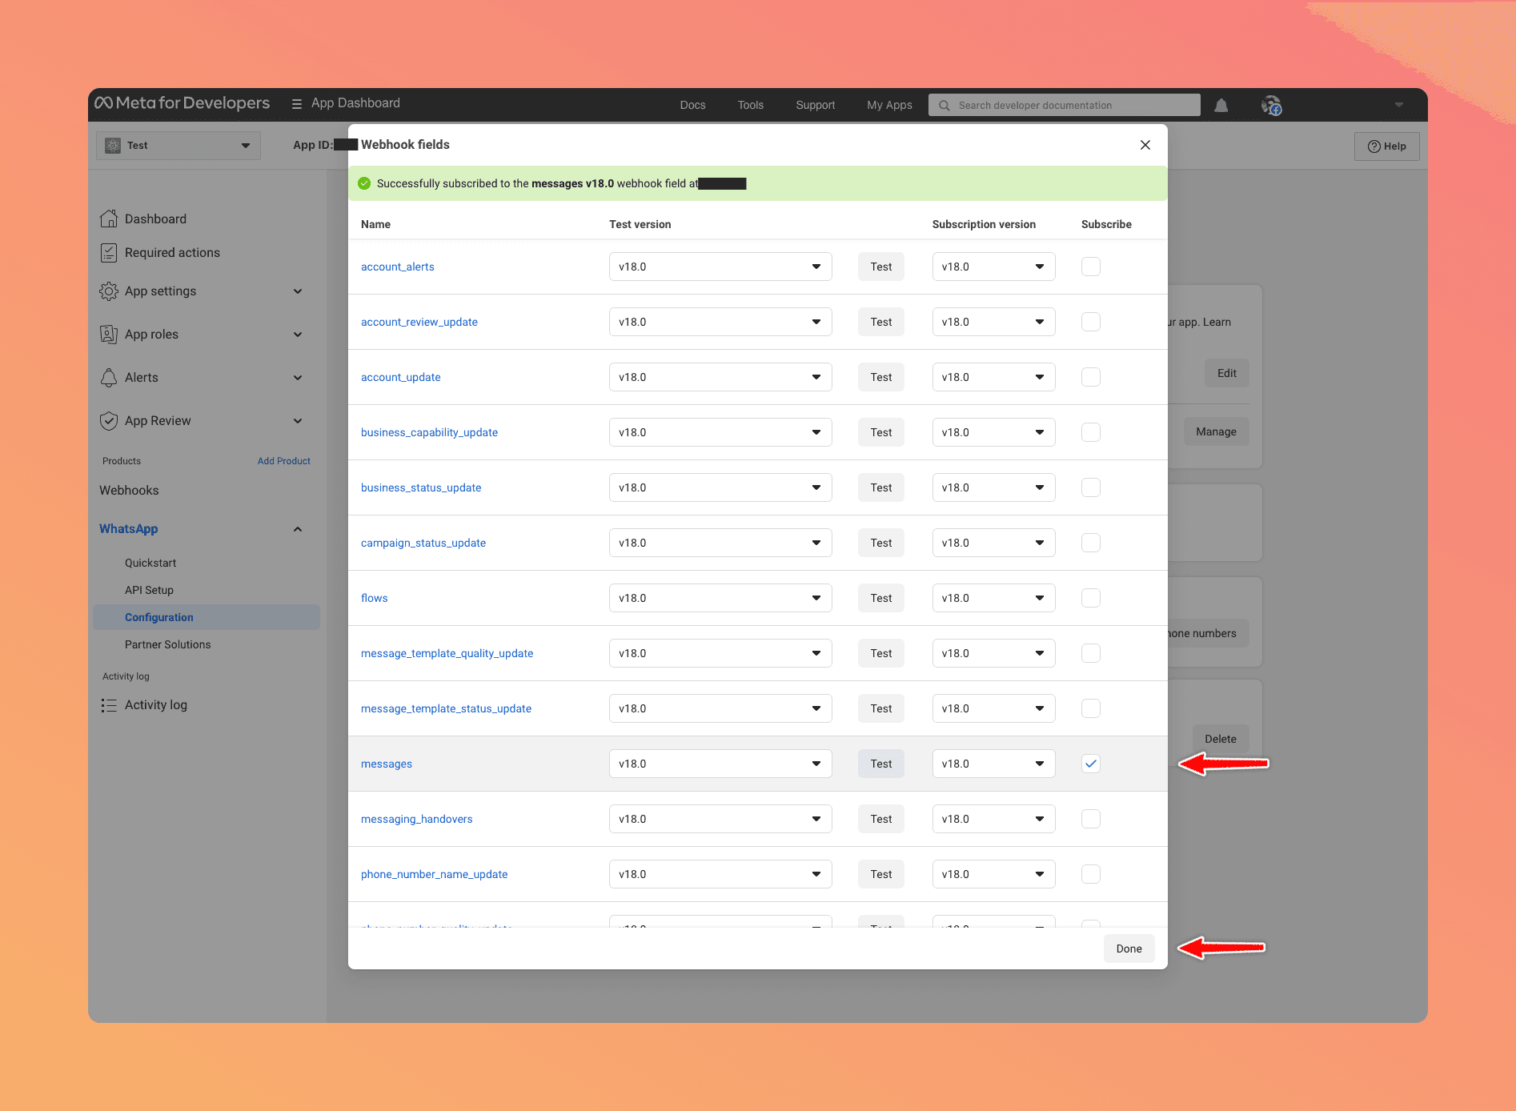This screenshot has width=1516, height=1111.
Task: Click the App roles badge icon
Action: point(109,335)
